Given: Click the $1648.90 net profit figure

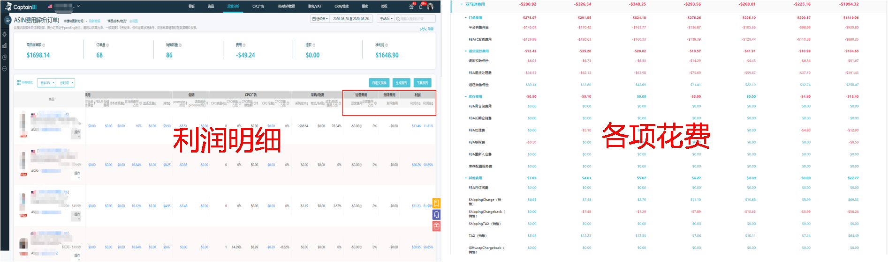Looking at the screenshot, I should (x=387, y=55).
